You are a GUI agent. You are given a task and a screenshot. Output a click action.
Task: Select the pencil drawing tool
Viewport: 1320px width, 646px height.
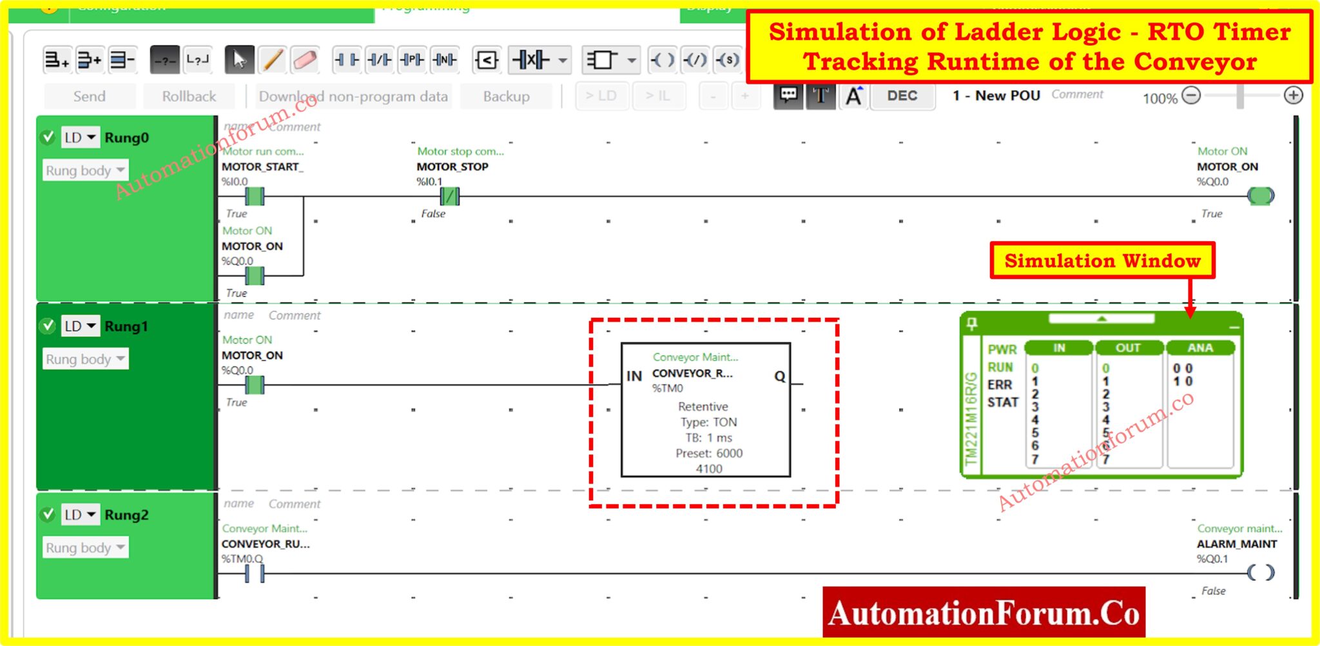272,59
